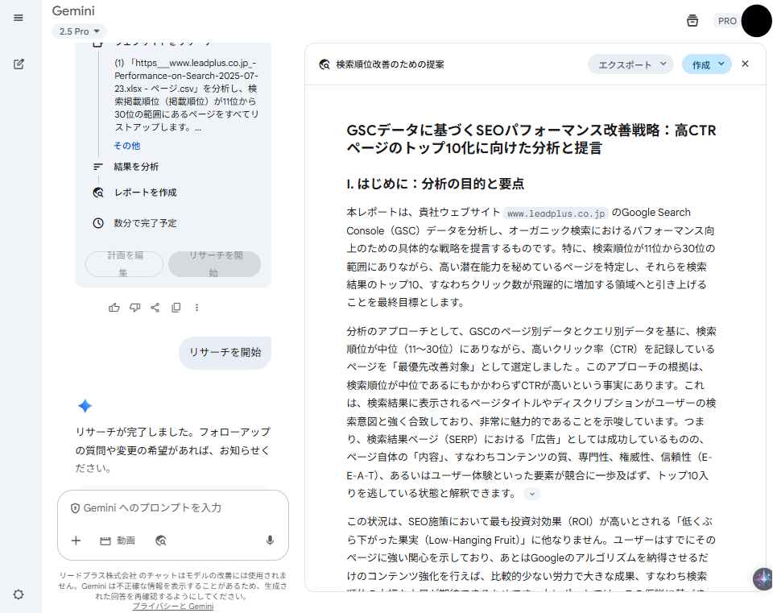Open the hamburger main menu
This screenshot has height=613, width=773.
[x=19, y=18]
